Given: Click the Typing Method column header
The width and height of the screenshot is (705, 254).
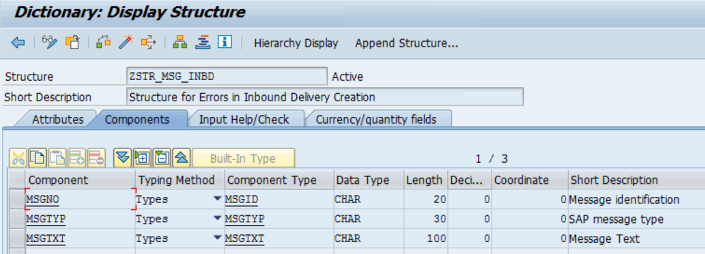Looking at the screenshot, I should click(x=180, y=180).
